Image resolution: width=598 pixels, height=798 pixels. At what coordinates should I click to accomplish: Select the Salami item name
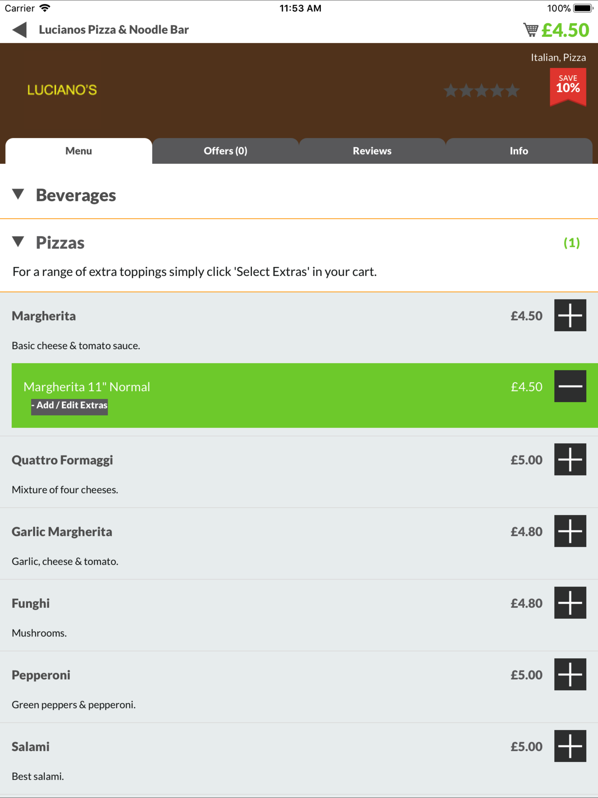tap(30, 747)
